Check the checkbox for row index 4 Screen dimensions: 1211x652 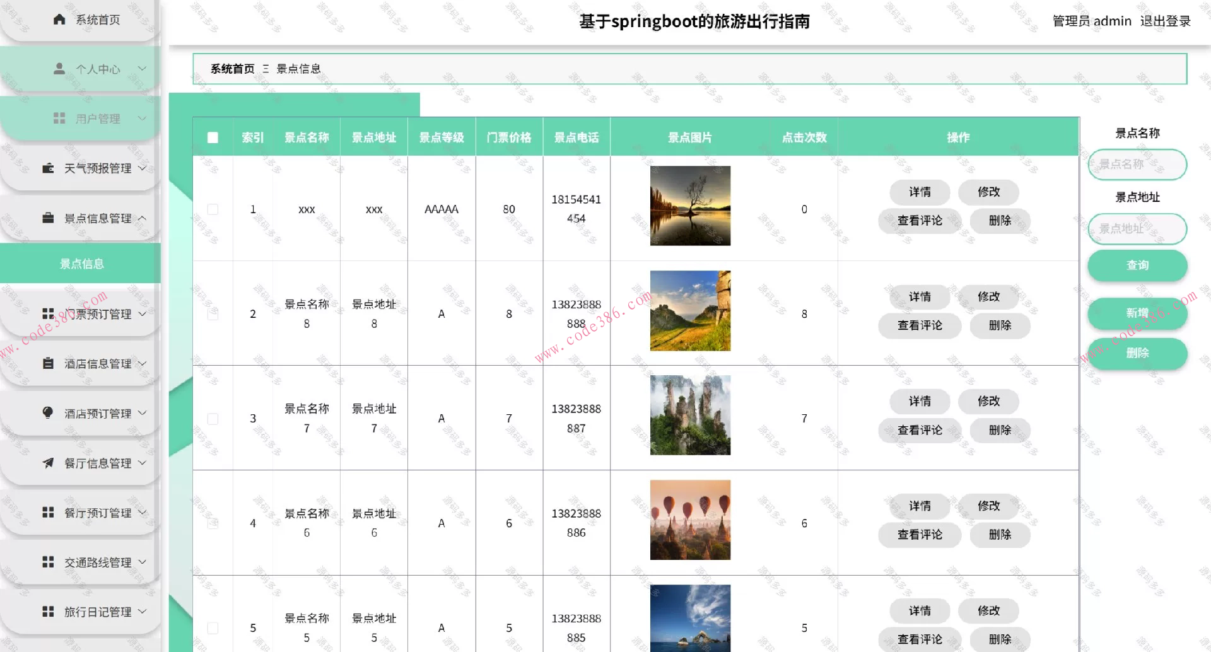pos(213,523)
